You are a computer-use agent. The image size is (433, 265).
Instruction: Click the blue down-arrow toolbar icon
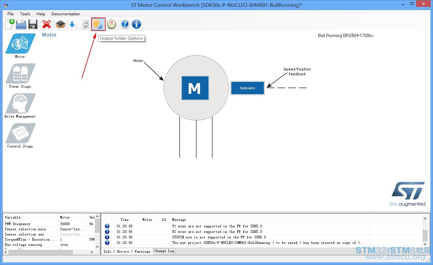(73, 24)
